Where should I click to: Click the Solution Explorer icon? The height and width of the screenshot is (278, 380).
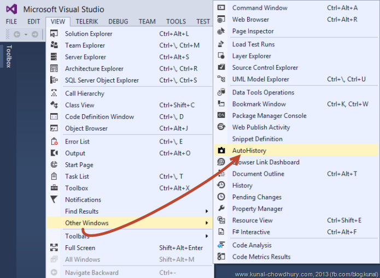pos(54,33)
